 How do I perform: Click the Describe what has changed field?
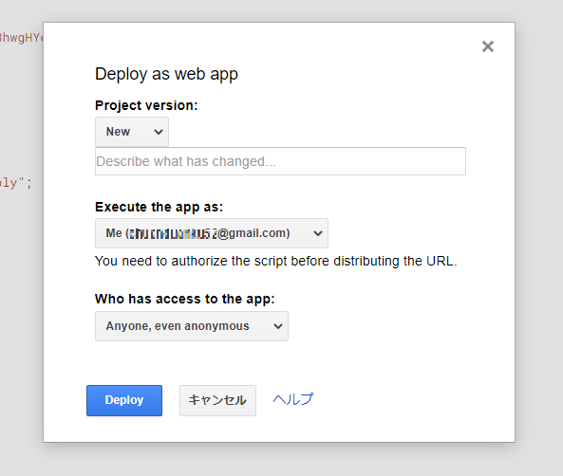(x=280, y=161)
